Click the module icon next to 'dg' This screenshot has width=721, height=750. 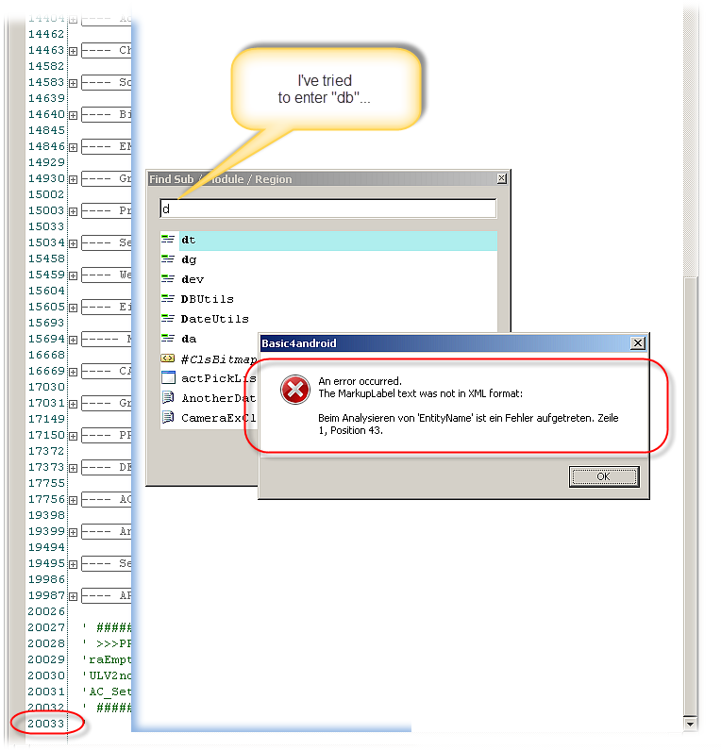coord(168,258)
